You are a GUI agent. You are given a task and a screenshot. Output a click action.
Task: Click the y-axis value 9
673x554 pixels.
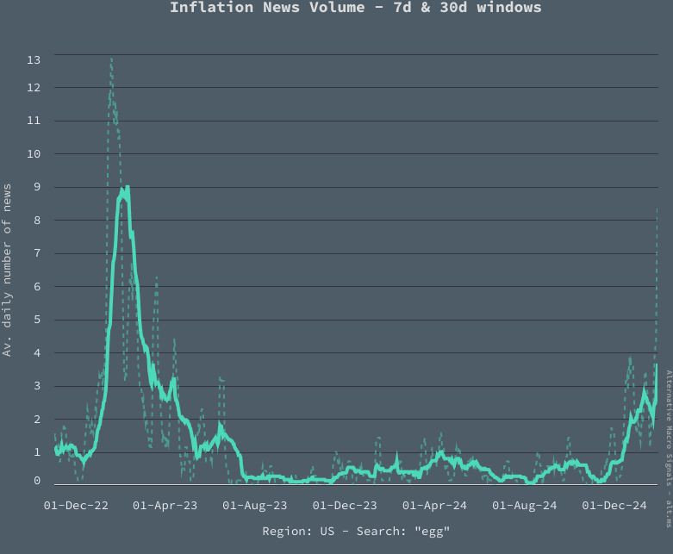[37, 187]
